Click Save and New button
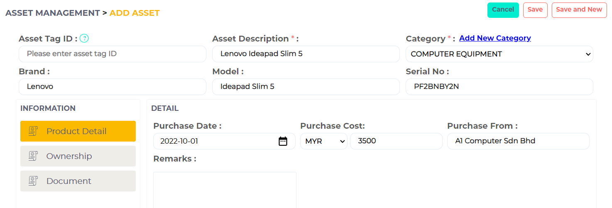 pos(579,10)
